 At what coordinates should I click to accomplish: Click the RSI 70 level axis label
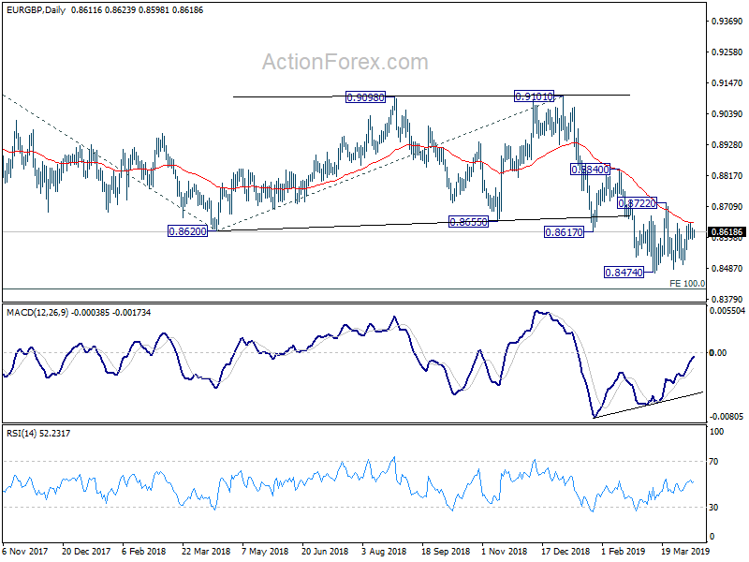point(713,461)
